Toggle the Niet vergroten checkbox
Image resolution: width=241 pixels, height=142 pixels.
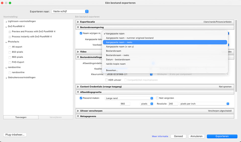pos(157,98)
